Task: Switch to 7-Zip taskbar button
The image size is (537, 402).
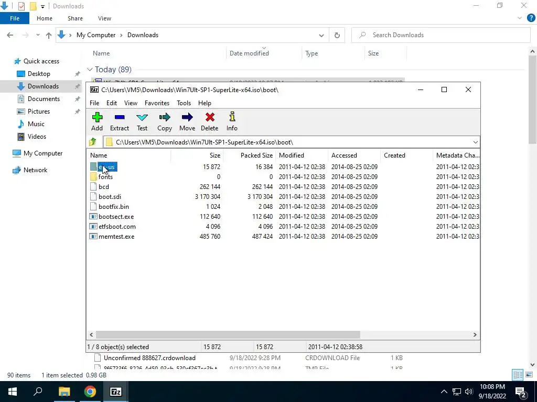Action: 116,392
